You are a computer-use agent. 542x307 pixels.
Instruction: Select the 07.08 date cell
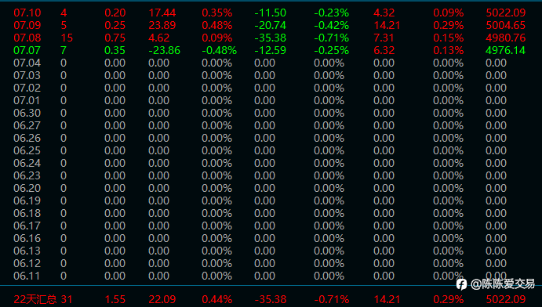[x=27, y=38]
